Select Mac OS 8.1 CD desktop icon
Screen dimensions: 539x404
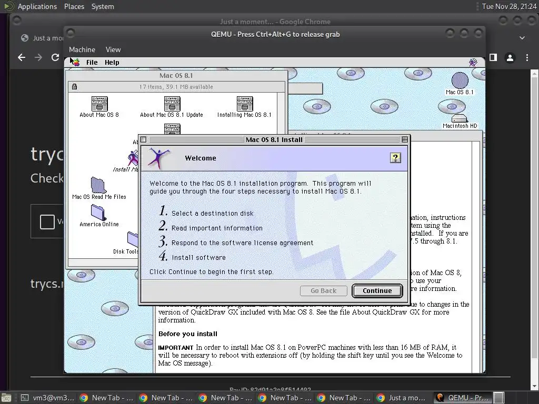[x=460, y=80]
